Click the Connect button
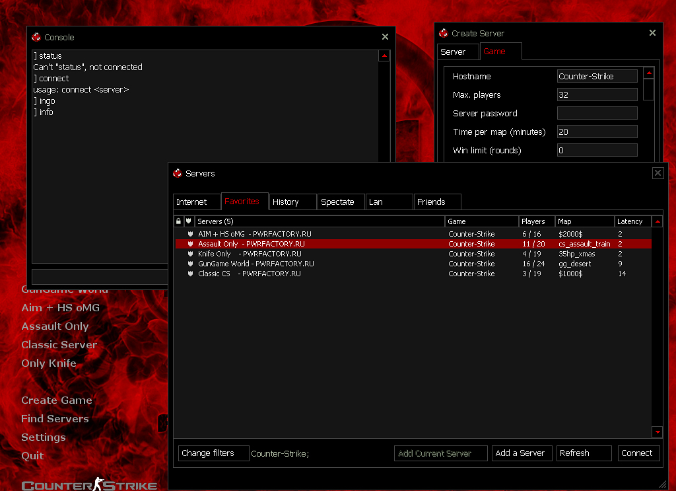 639,453
